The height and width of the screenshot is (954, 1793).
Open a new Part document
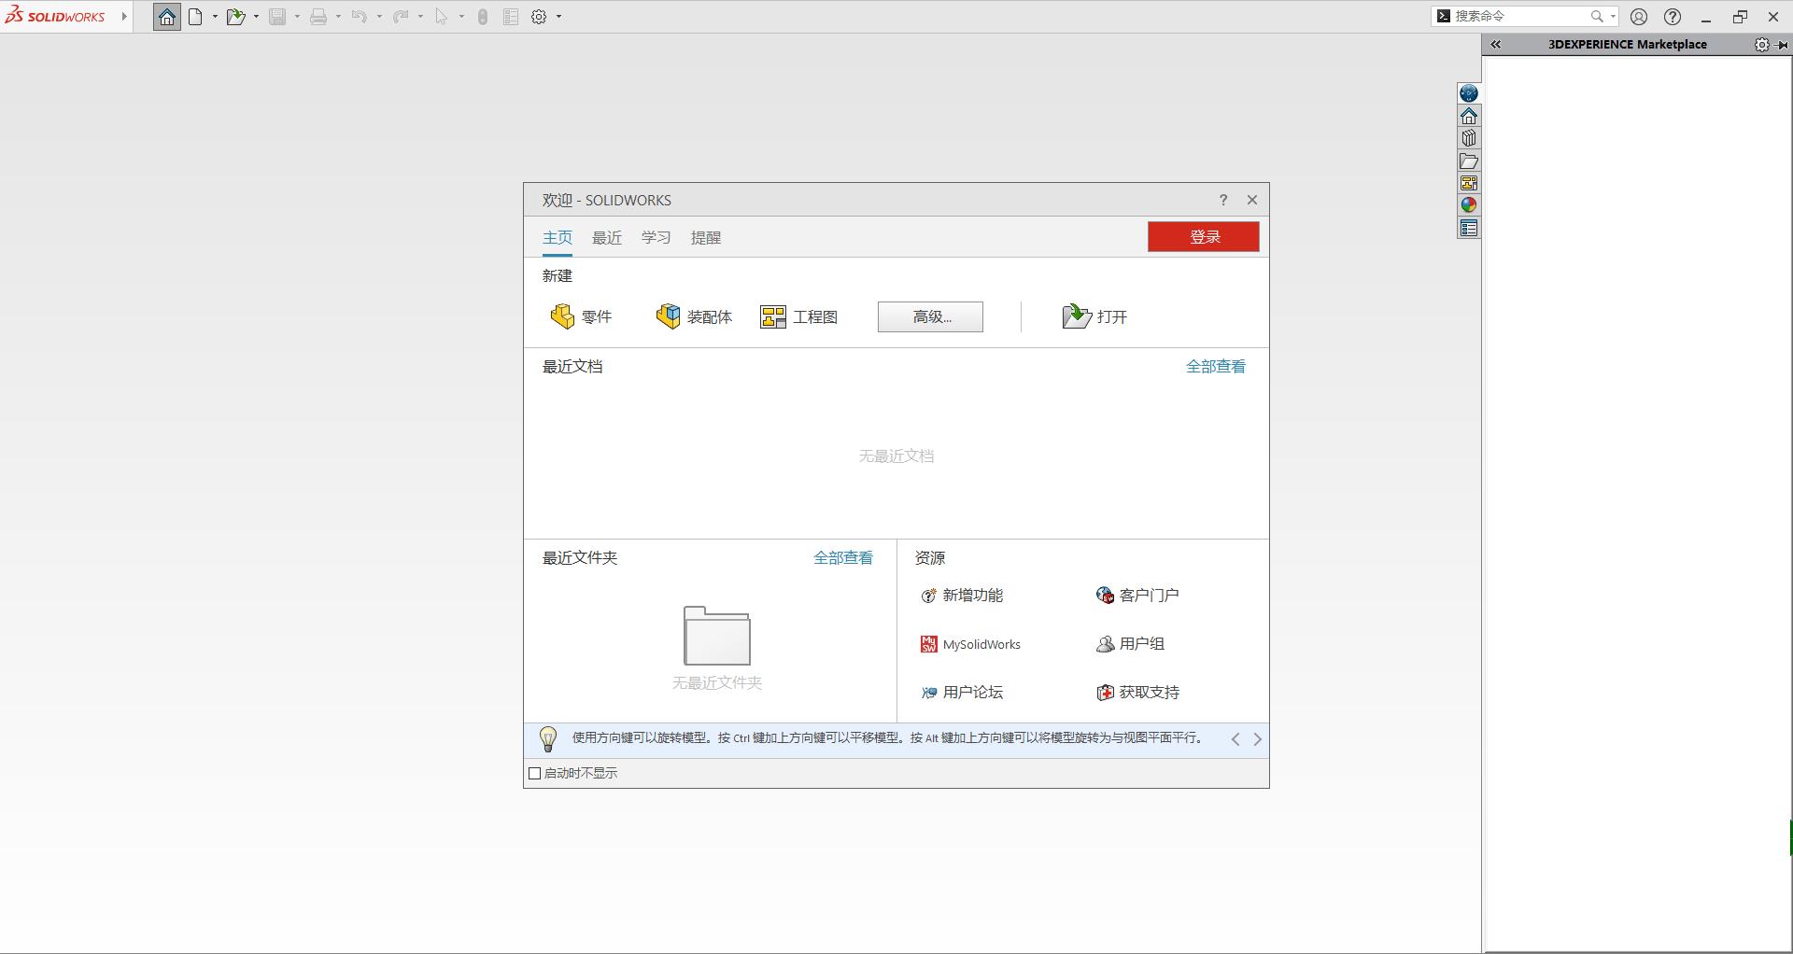tap(580, 316)
